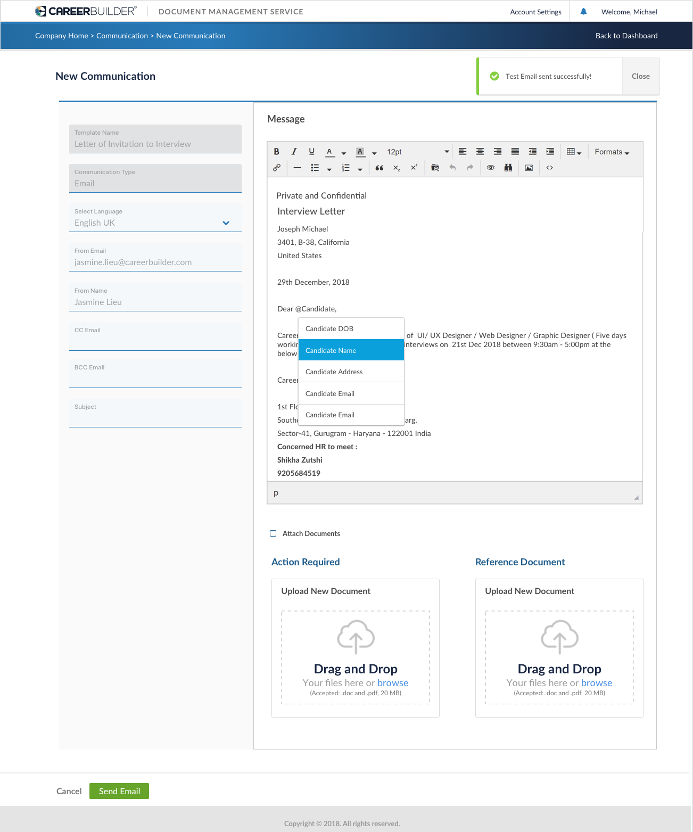Click the insert link icon

point(277,168)
